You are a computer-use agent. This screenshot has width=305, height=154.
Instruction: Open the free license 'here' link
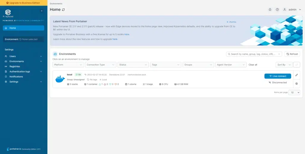(x=127, y=34)
